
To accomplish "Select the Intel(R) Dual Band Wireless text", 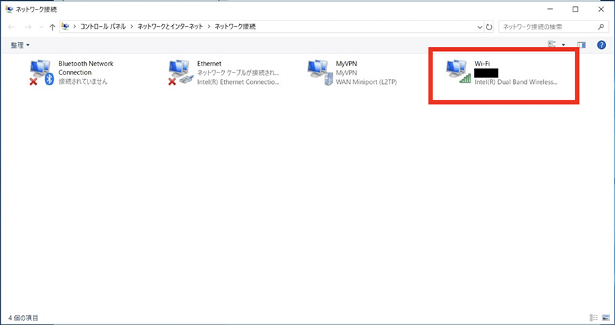I will pyautogui.click(x=516, y=83).
